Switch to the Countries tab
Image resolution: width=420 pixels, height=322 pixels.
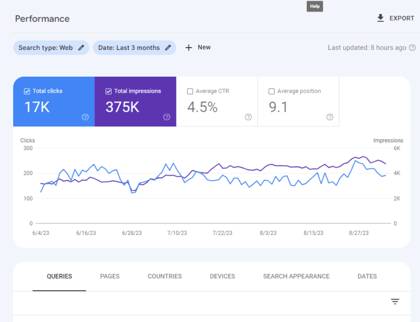165,277
